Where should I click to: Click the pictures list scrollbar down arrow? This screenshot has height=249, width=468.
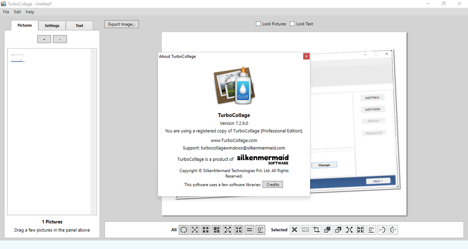click(93, 212)
